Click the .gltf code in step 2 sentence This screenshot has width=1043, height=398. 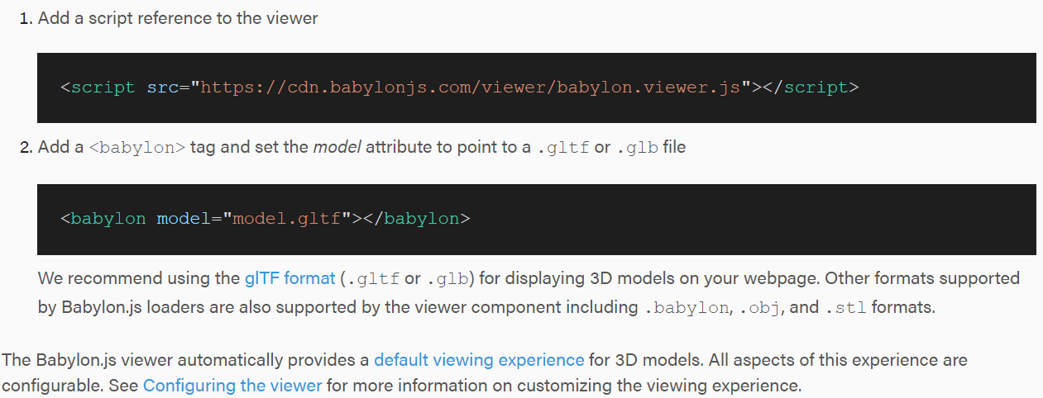tap(562, 148)
